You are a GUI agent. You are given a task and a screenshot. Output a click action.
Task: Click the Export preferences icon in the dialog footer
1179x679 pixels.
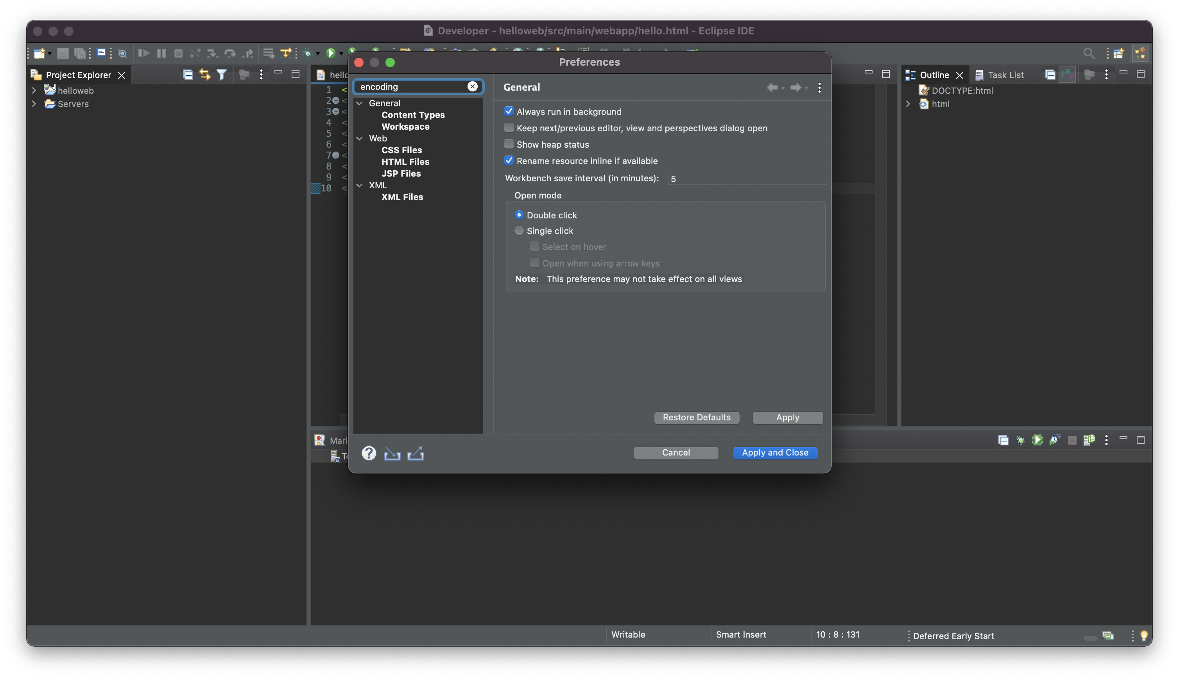point(415,453)
